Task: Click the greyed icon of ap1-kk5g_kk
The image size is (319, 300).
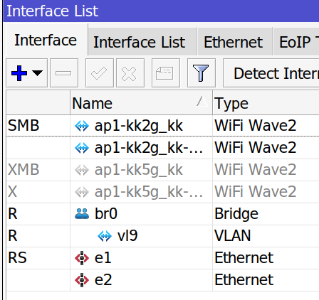Action: point(82,170)
